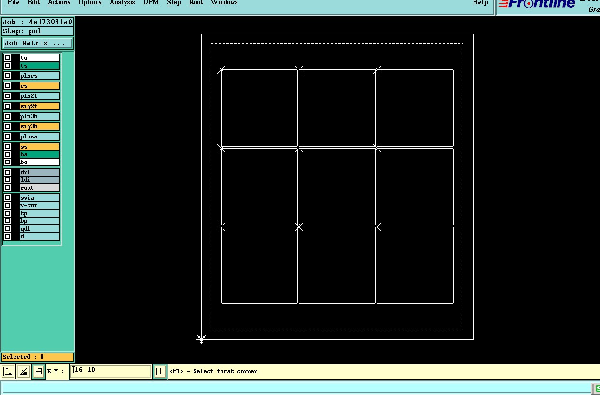This screenshot has height=395, width=600.
Task: Select the sig3b layer name
Action: (39, 126)
